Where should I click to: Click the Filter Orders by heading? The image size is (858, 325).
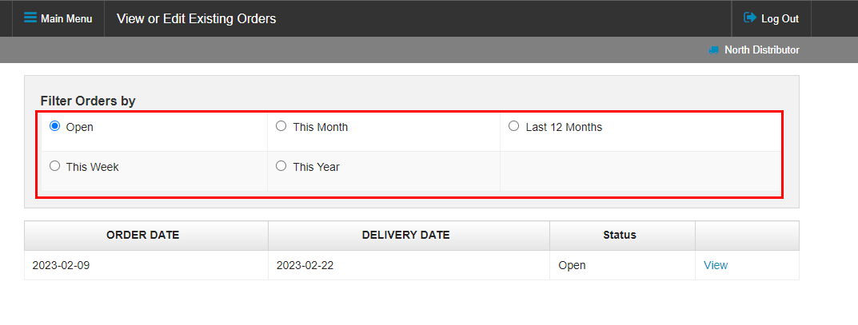tap(88, 101)
